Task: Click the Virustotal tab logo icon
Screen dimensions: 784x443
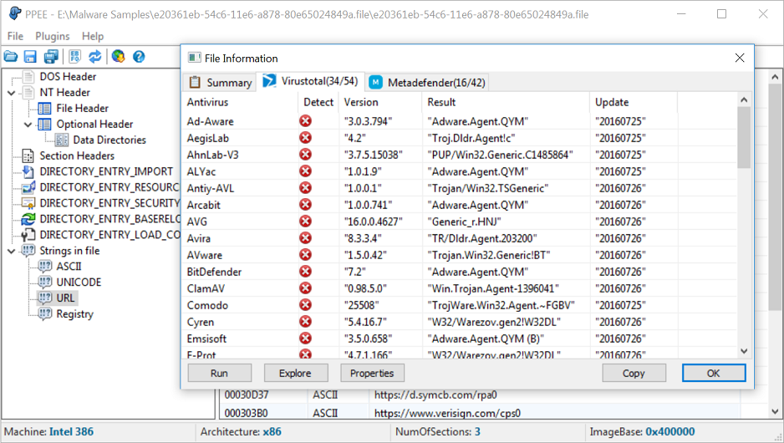Action: (269, 80)
